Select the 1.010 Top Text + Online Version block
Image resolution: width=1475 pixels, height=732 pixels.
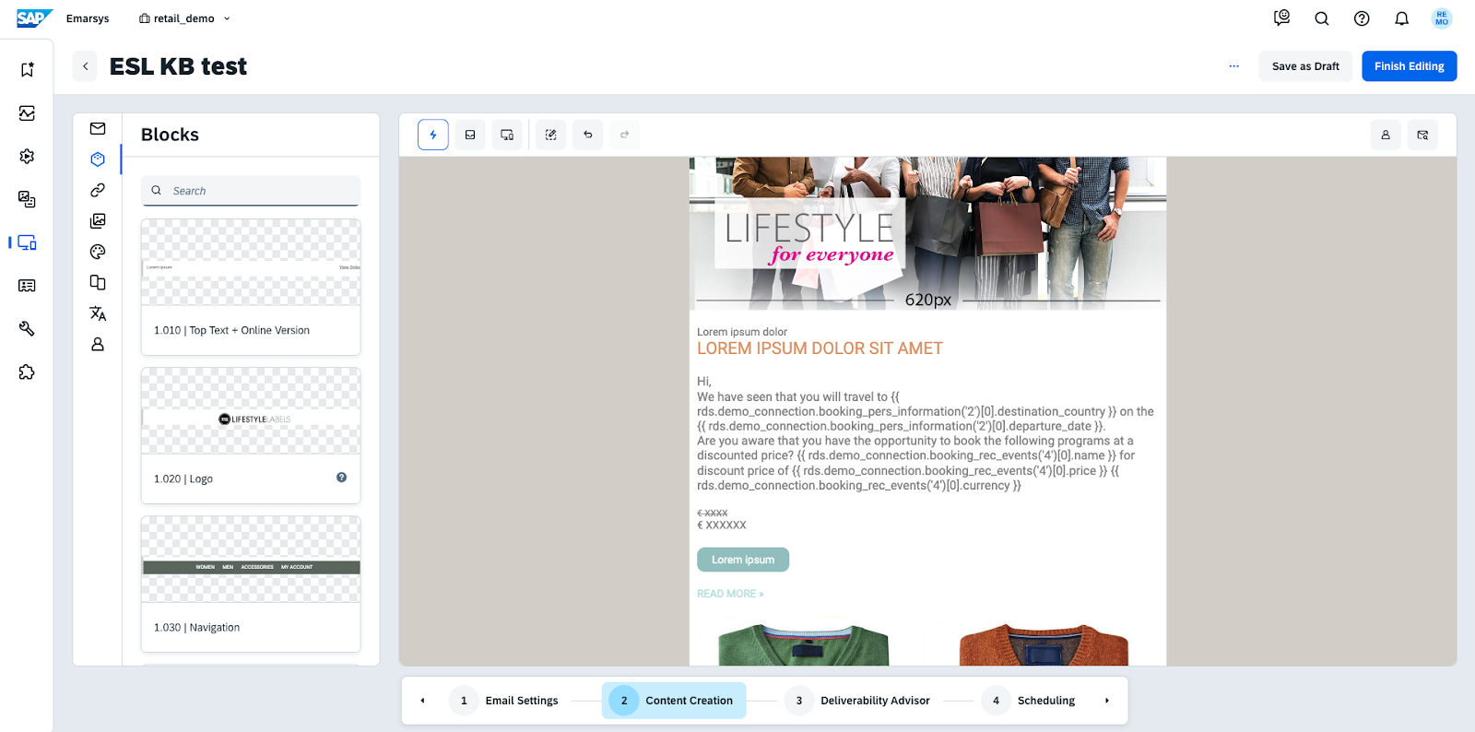pyautogui.click(x=251, y=287)
